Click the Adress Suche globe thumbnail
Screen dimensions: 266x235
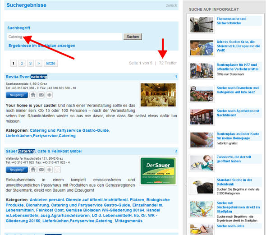coord(202,48)
